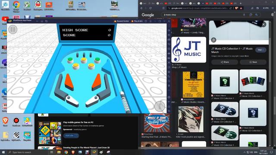Click BlueStacks recent apps icon in title bar
The width and height of the screenshot is (276, 155).
tap(47, 21)
